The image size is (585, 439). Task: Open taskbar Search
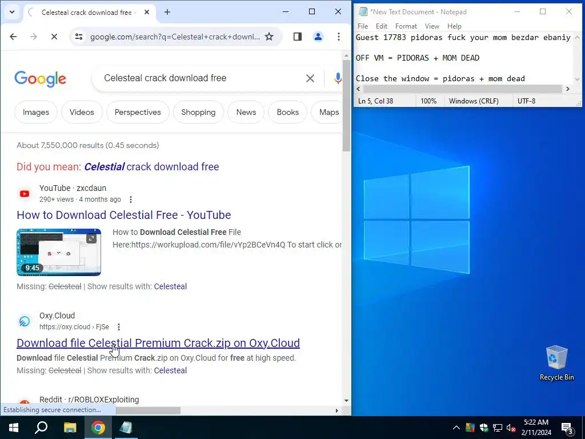click(41, 428)
